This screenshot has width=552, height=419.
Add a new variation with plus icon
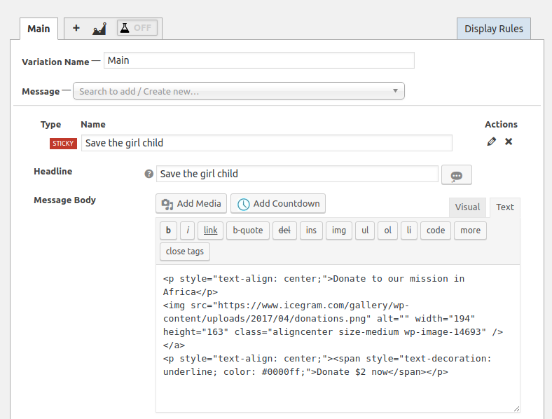click(76, 28)
